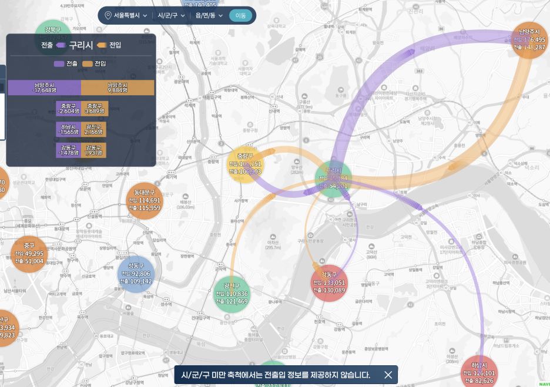The height and width of the screenshot is (387, 550).
Task: Click the 회기역 station label
Action: pyautogui.click(x=172, y=177)
